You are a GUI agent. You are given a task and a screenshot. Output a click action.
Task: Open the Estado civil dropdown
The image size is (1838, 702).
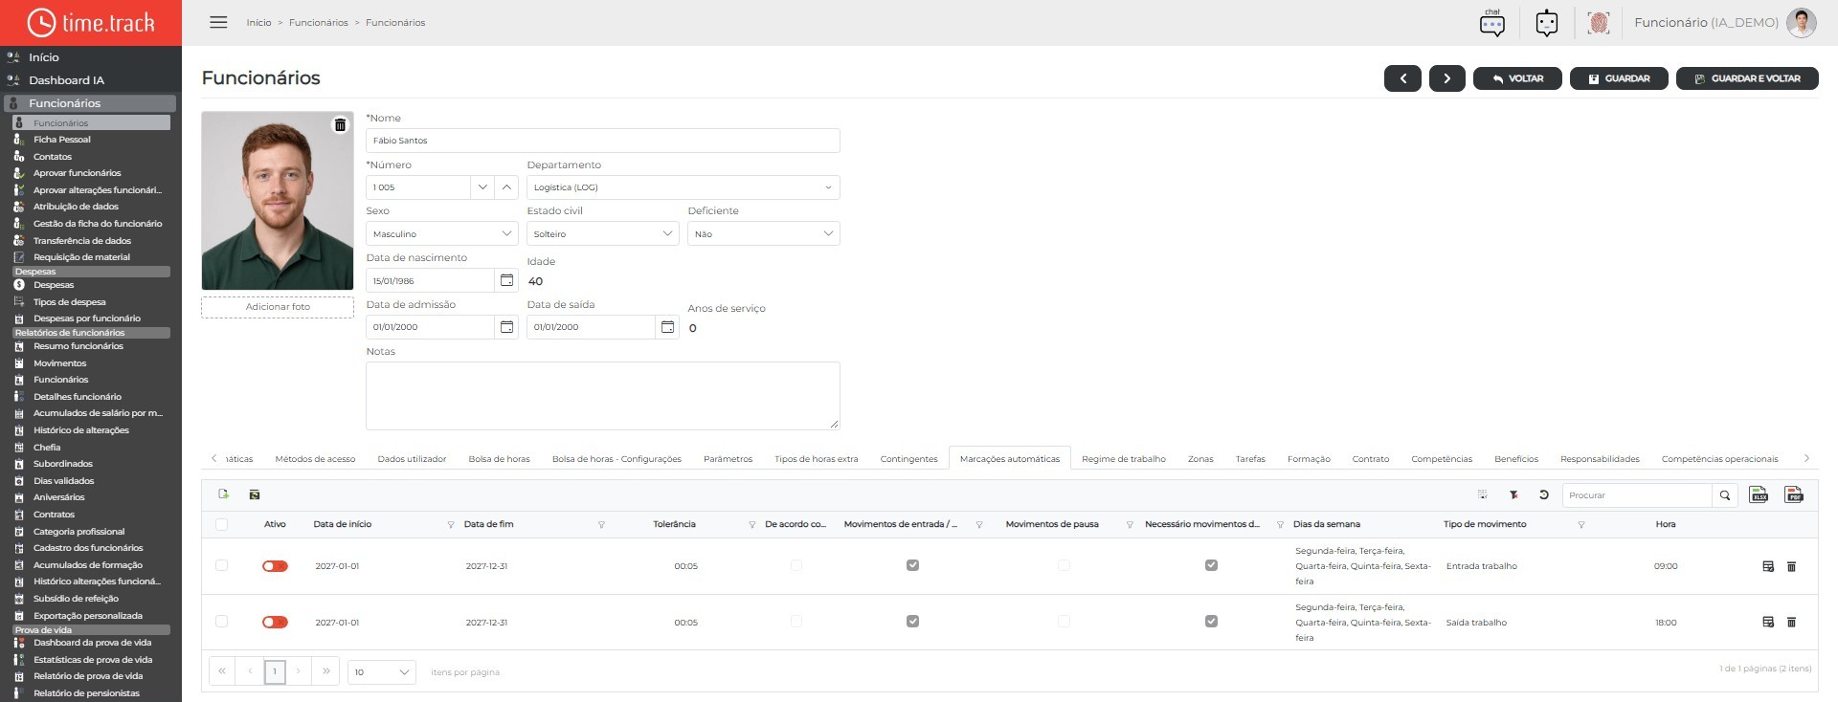click(603, 233)
